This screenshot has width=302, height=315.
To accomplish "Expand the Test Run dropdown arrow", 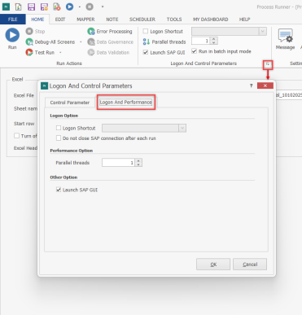I will tap(60, 52).
